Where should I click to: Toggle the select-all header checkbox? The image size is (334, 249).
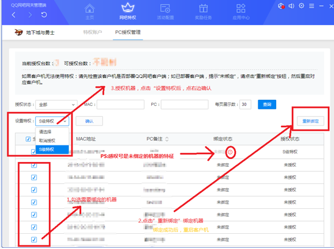[x=28, y=139]
